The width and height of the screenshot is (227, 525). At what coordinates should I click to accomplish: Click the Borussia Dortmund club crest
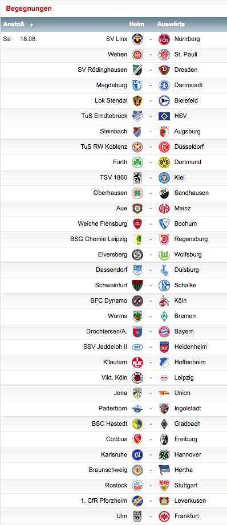coord(164,162)
